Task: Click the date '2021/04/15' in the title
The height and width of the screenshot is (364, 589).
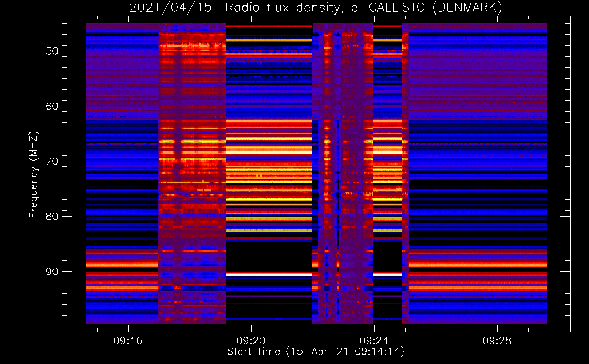Action: pyautogui.click(x=170, y=8)
